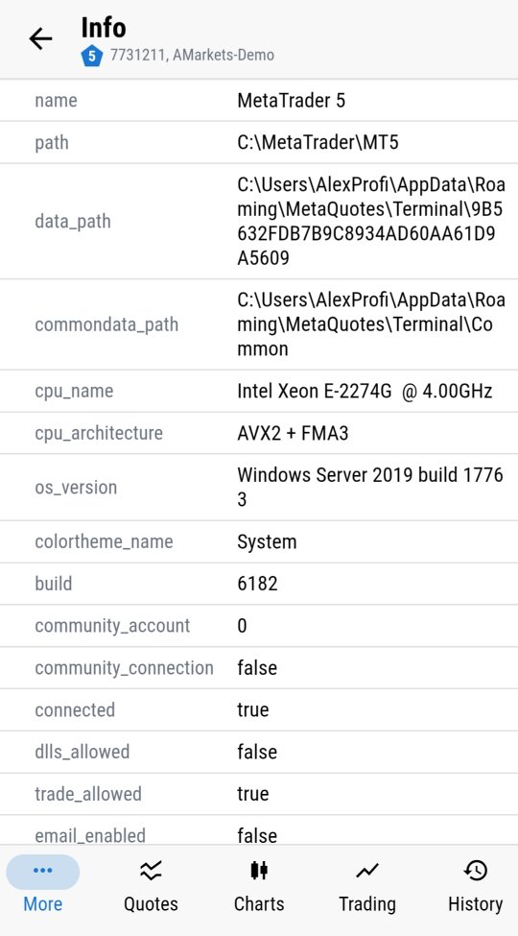The height and width of the screenshot is (936, 518).
Task: Click the connected label
Action: [75, 709]
